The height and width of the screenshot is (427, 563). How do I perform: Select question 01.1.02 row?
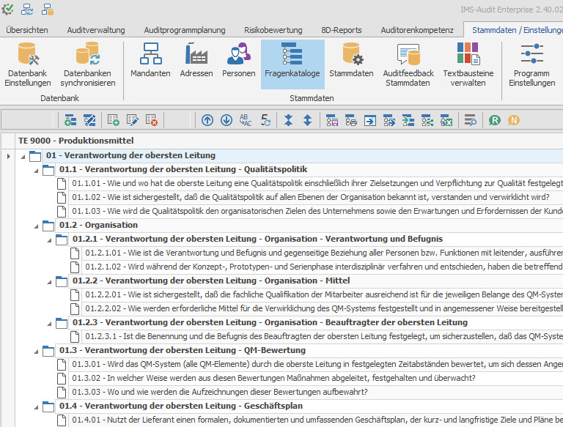coord(316,197)
